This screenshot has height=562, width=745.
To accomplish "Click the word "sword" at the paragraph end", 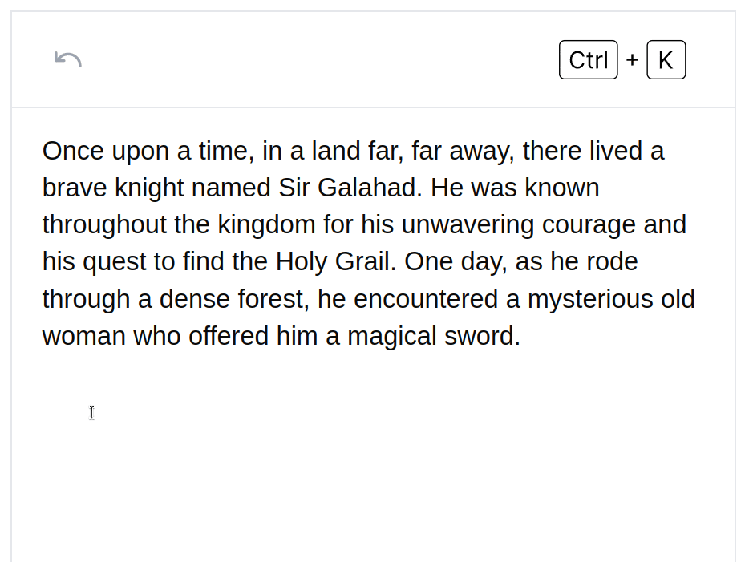I will coord(479,336).
